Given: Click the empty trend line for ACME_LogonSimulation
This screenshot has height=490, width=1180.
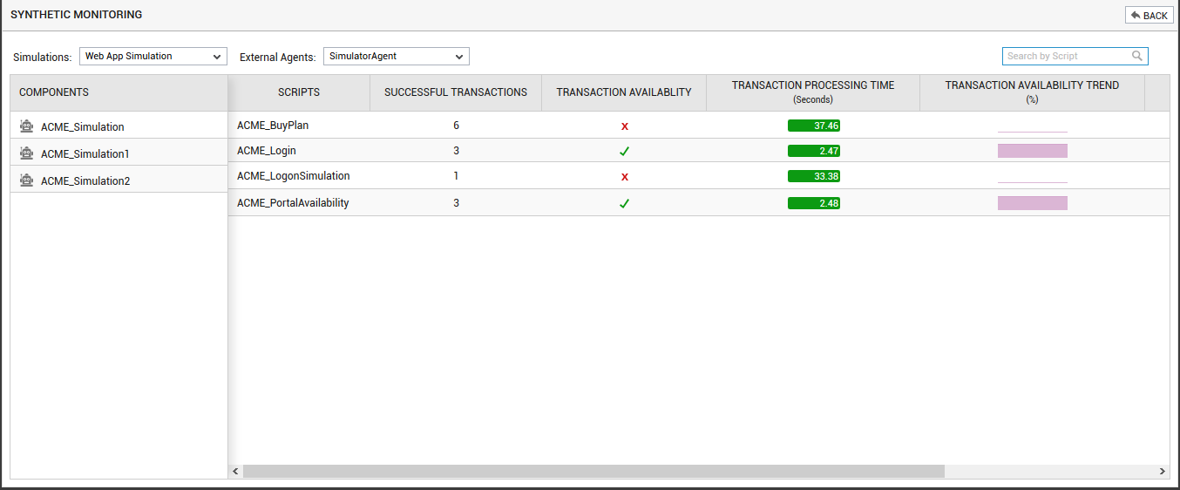Looking at the screenshot, I should tap(1033, 182).
